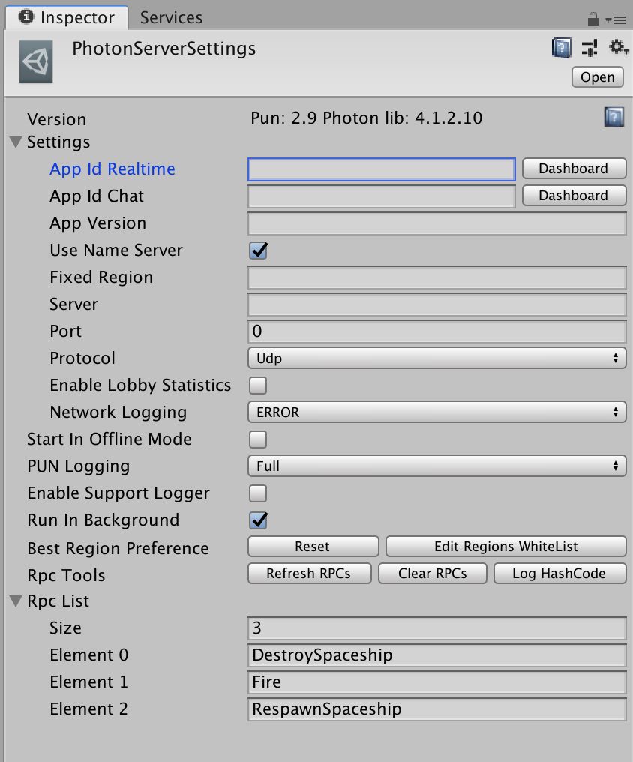Viewport: 633px width, 762px height.
Task: Click the PUN Logging label
Action: (x=78, y=466)
